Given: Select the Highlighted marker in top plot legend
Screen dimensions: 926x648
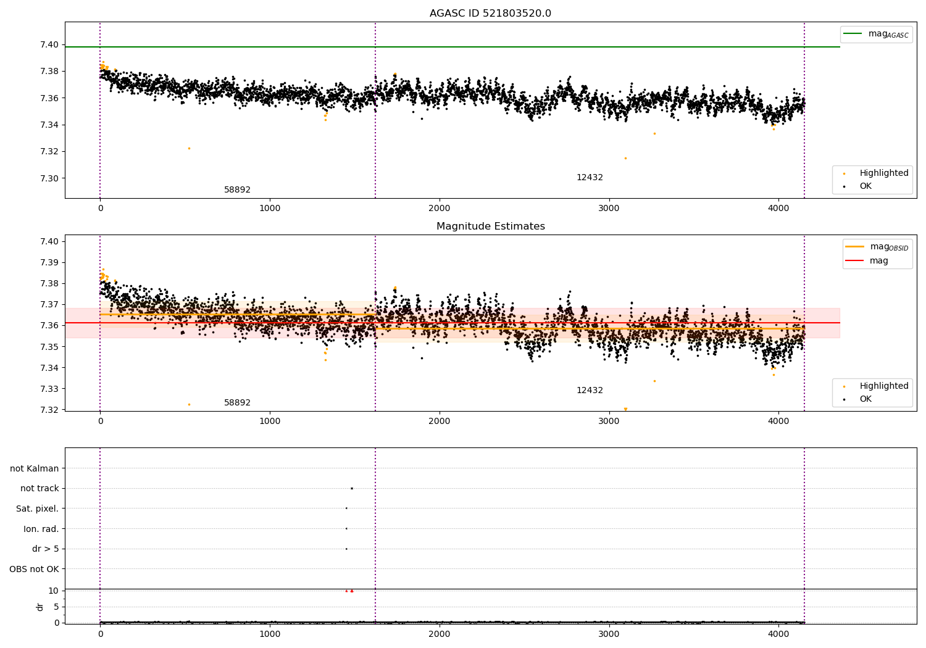Looking at the screenshot, I should [x=844, y=173].
